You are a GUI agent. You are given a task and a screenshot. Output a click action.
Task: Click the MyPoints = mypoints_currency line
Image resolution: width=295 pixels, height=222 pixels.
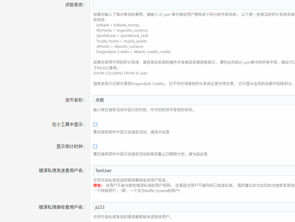122,30
